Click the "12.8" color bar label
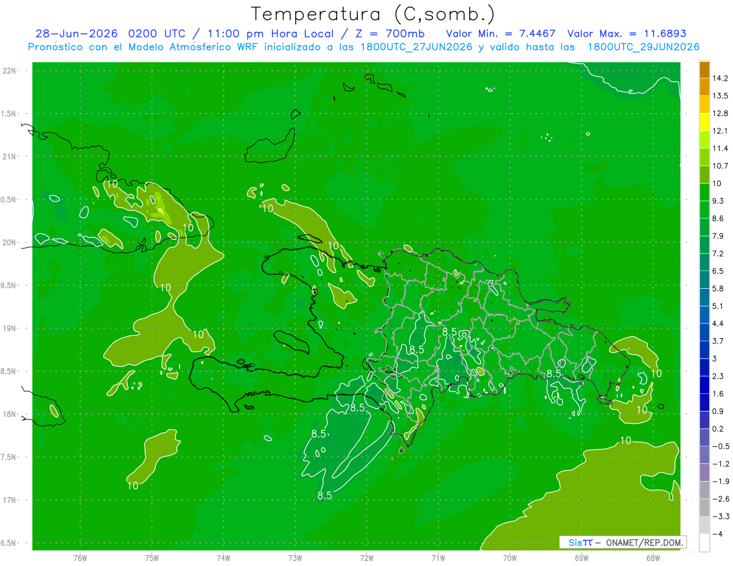 coord(721,114)
